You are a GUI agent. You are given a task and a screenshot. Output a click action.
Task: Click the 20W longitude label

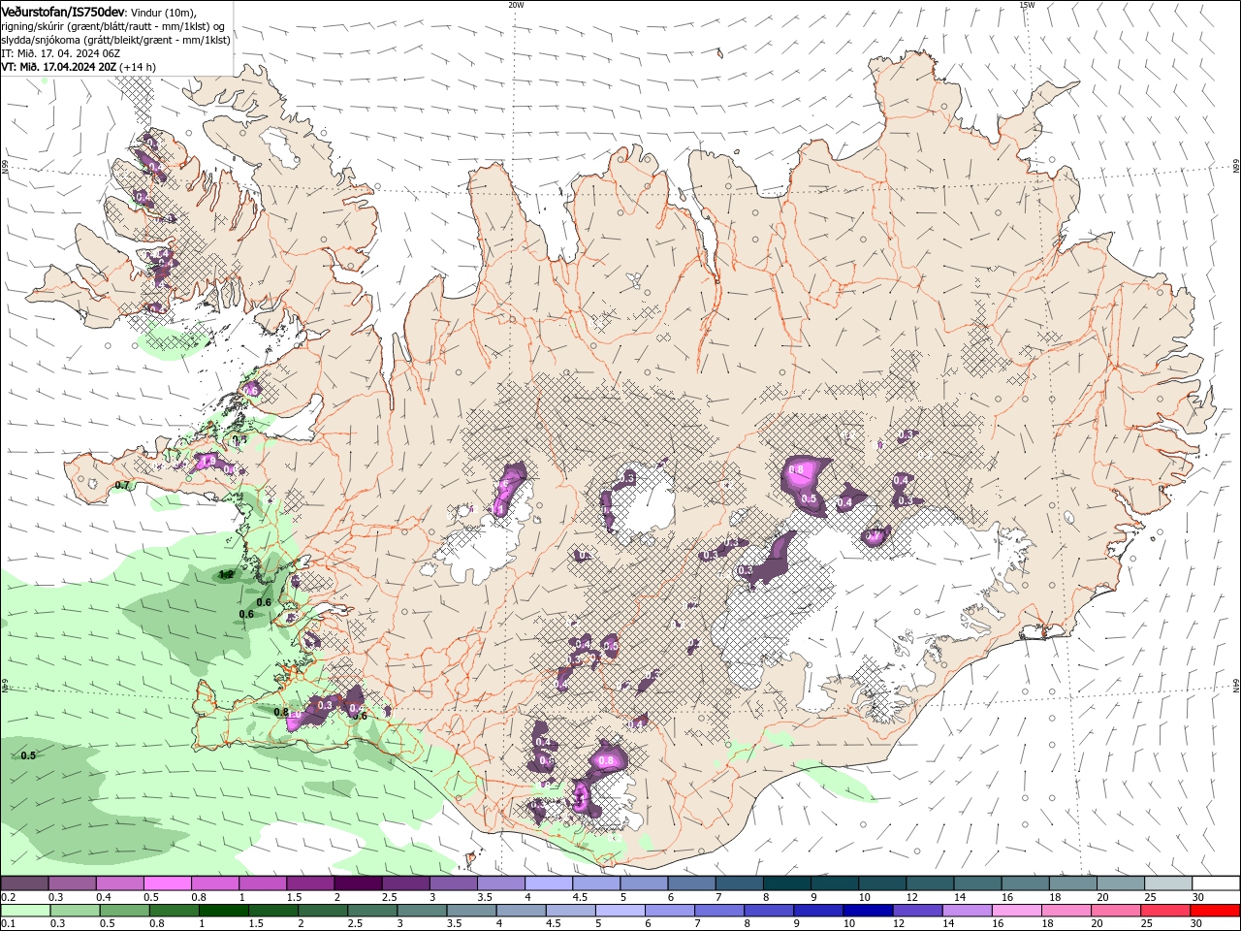[516, 5]
